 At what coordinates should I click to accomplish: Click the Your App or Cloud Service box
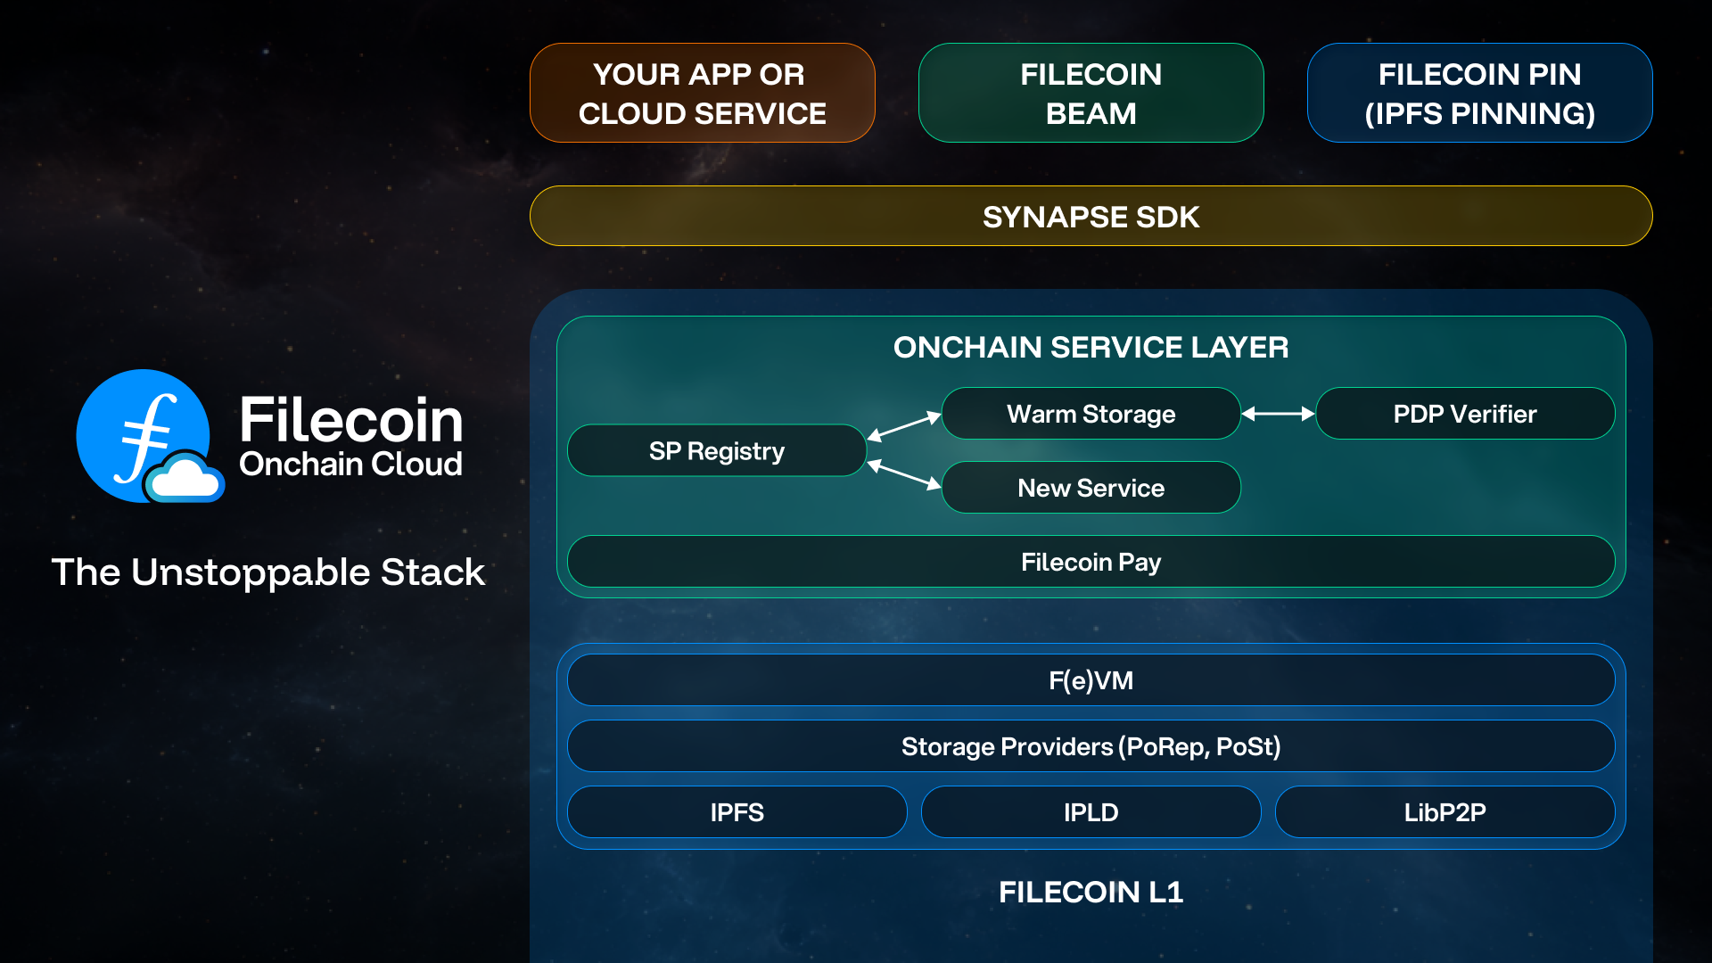coord(702,94)
